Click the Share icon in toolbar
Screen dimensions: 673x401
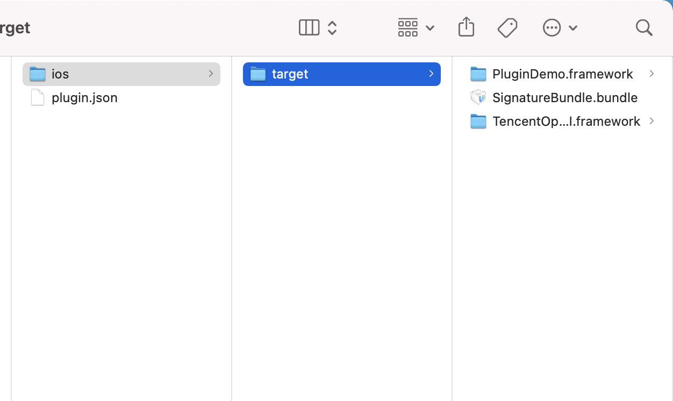pyautogui.click(x=466, y=27)
